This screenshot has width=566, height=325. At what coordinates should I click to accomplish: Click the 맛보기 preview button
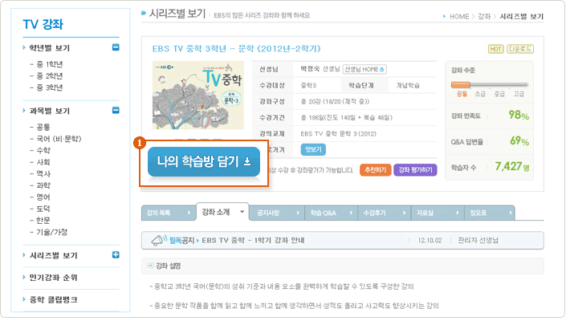click(x=313, y=149)
